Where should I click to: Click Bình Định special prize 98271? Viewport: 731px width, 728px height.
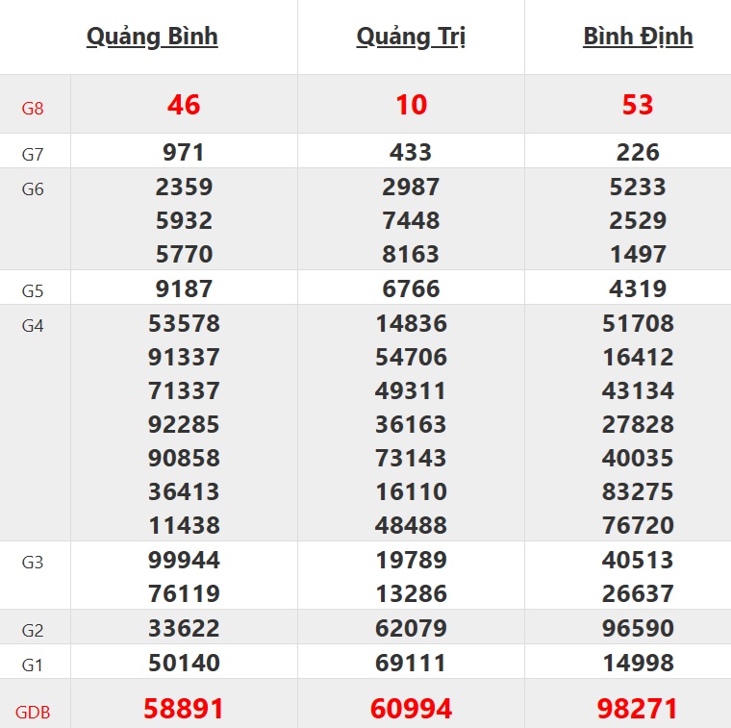pos(638,709)
